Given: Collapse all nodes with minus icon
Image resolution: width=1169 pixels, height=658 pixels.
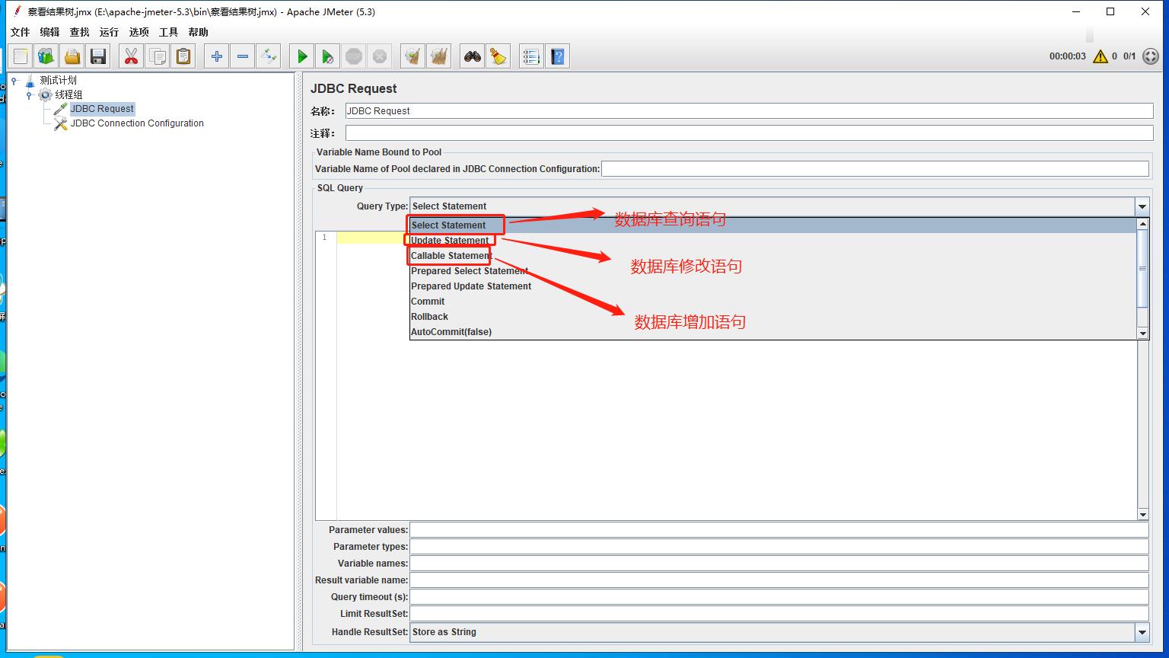Looking at the screenshot, I should tap(243, 56).
